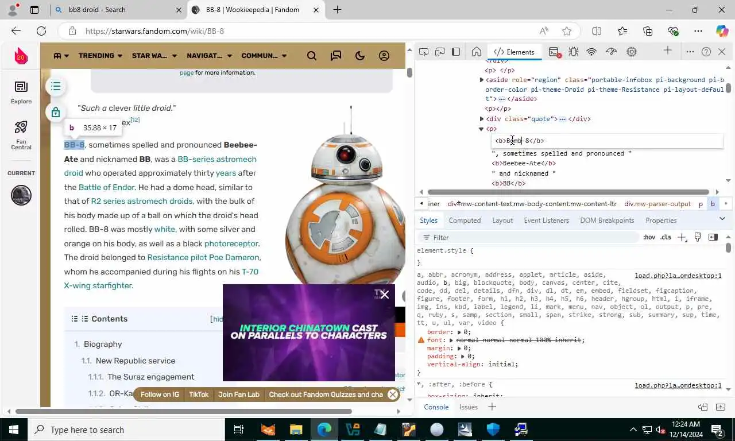The width and height of the screenshot is (735, 441).
Task: Open Windows Start menu
Action: (x=14, y=430)
